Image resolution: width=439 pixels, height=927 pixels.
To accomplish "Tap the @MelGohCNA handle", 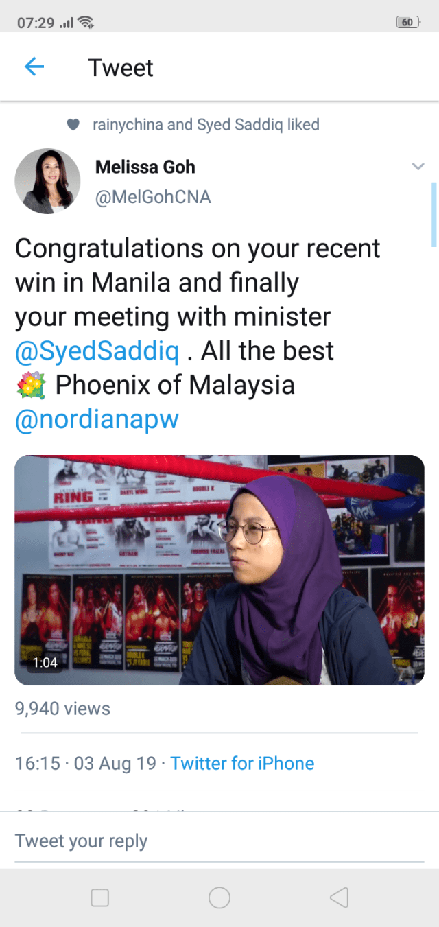I will [153, 198].
